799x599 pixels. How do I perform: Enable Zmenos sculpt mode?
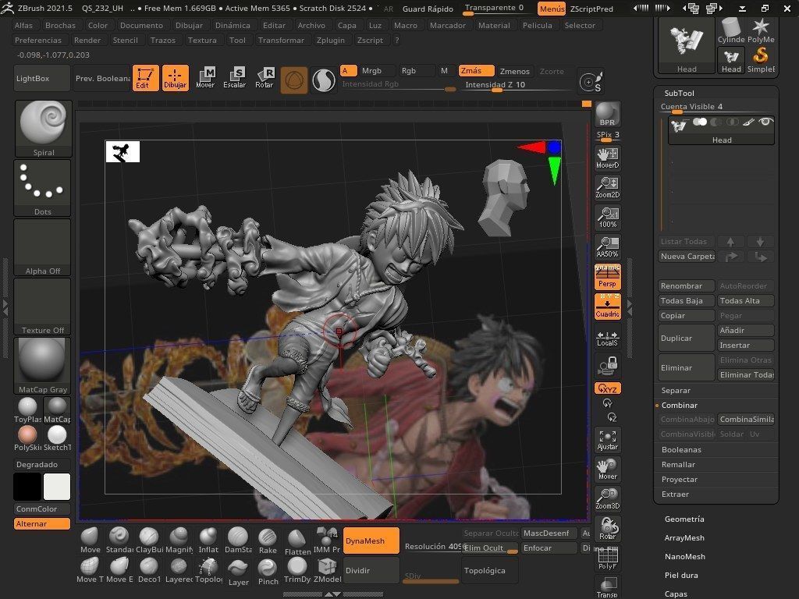coord(515,71)
